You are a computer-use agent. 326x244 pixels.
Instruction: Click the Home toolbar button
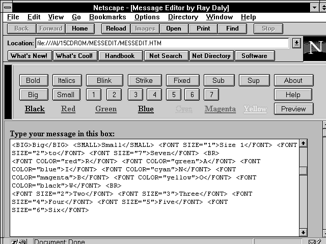pyautogui.click(x=79, y=28)
